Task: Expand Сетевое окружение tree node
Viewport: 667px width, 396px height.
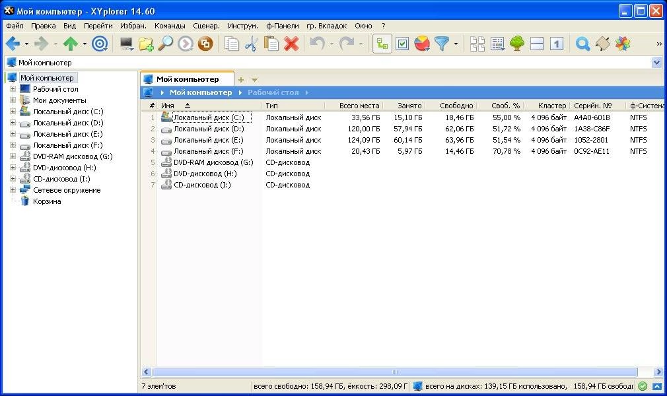Action: pyautogui.click(x=13, y=189)
